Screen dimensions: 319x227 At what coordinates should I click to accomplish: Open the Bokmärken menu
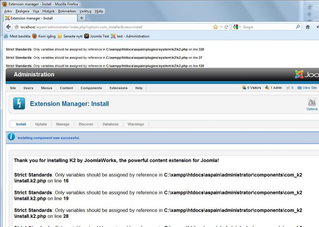point(67,11)
